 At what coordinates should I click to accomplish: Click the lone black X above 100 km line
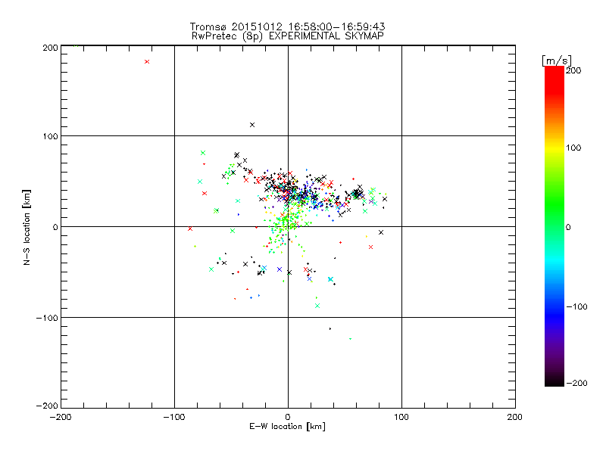tap(252, 125)
